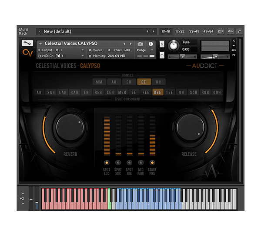The image size is (261, 236).
Task: Open the wrench edit-mode icon
Action: coord(27,43)
